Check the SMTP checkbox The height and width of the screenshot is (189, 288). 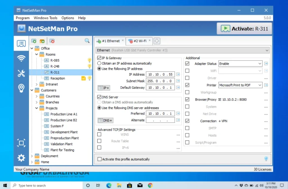click(187, 128)
